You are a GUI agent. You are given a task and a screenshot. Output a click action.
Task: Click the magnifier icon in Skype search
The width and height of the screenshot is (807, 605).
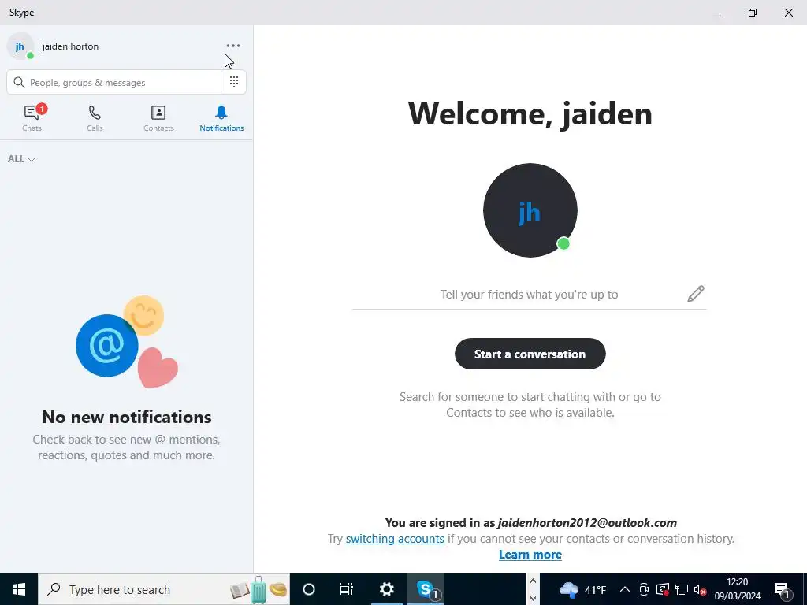point(19,82)
